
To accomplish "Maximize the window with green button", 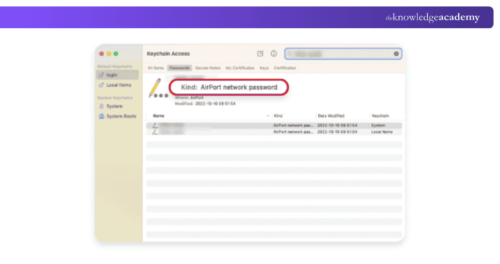I will (116, 54).
